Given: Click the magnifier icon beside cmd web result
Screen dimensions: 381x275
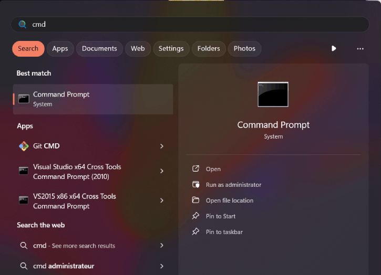Looking at the screenshot, I should (24, 246).
